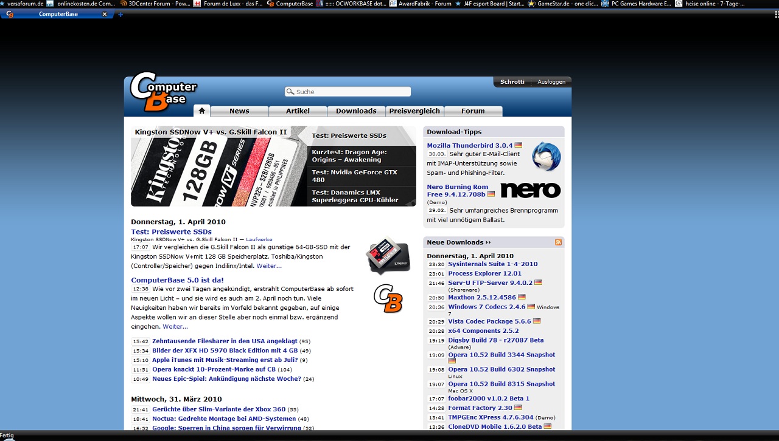The height and width of the screenshot is (441, 779).
Task: Open TMPGEnc XPress 4.7.6.304 download
Action: coord(491,418)
